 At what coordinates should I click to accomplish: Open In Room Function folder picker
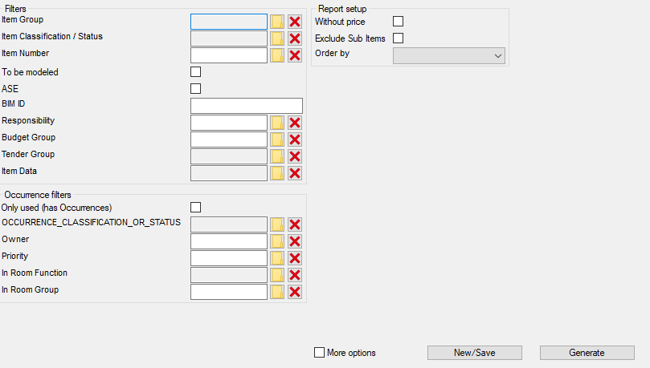click(277, 275)
